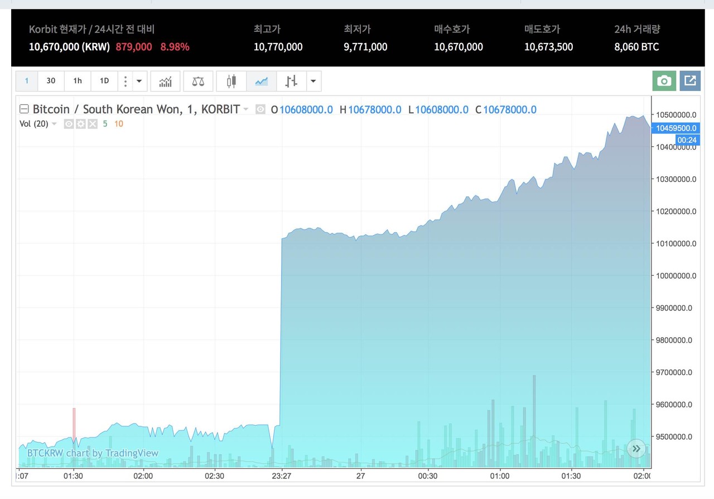This screenshot has width=714, height=499.
Task: Remove the Vol indicator with X icon
Action: tap(93, 124)
